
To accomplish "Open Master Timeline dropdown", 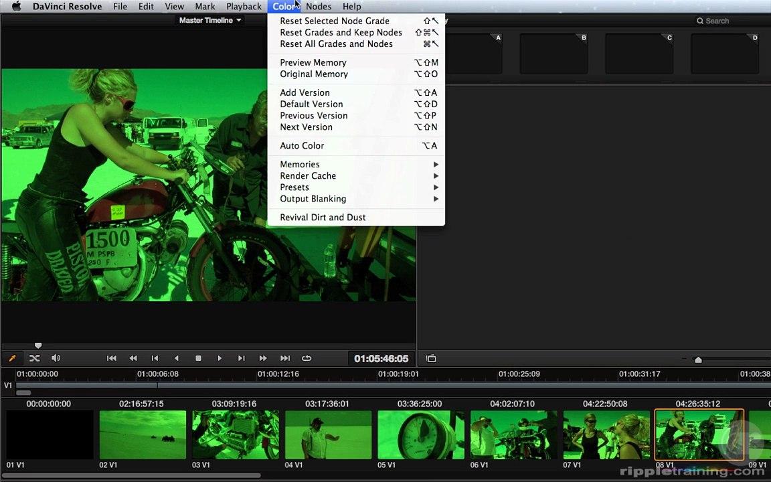I will point(210,20).
